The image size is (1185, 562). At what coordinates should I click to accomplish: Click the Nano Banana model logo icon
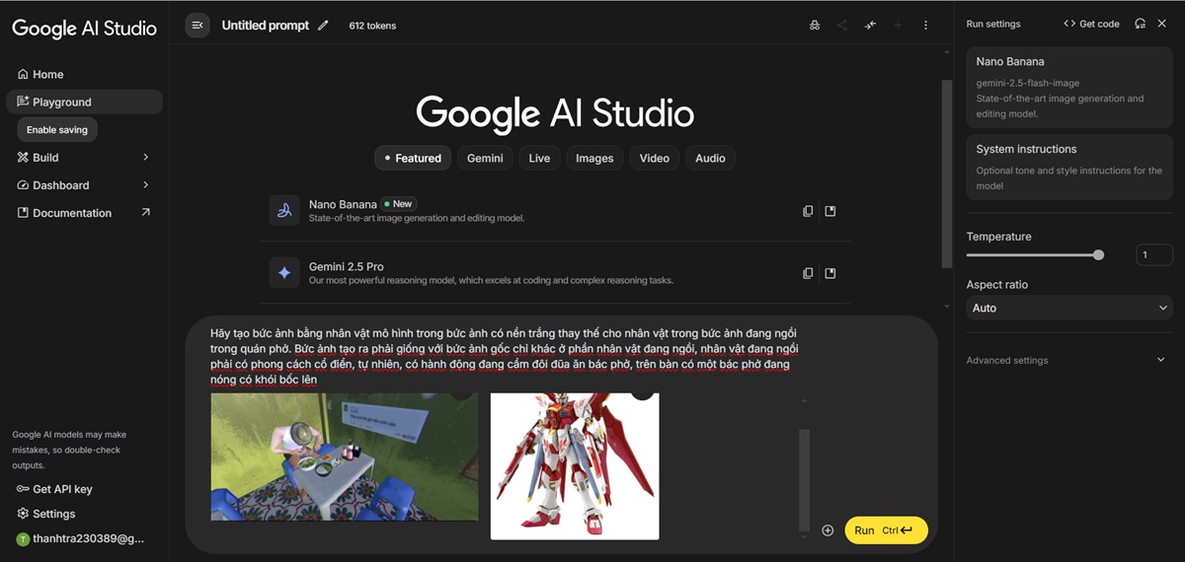tap(284, 211)
